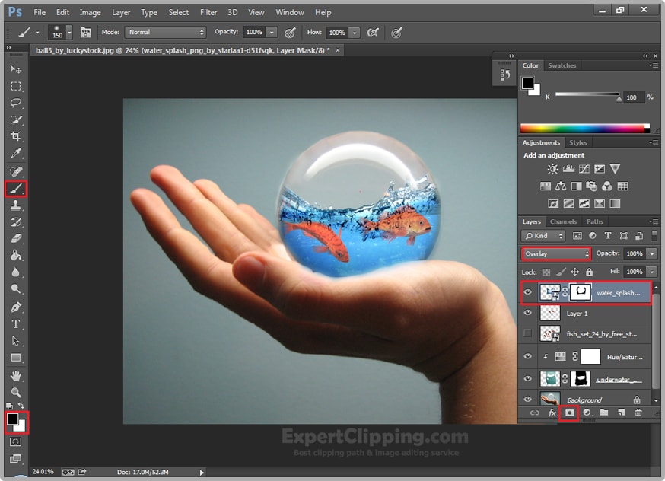665x481 pixels.
Task: Open the layer Opacity dropdown arrow
Action: pos(652,253)
